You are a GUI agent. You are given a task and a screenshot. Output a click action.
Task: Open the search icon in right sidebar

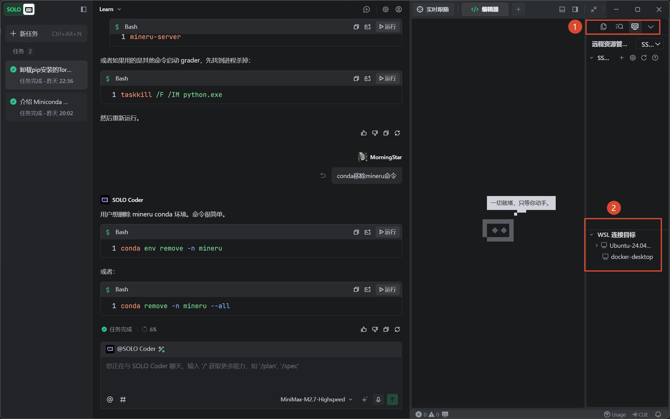619,27
